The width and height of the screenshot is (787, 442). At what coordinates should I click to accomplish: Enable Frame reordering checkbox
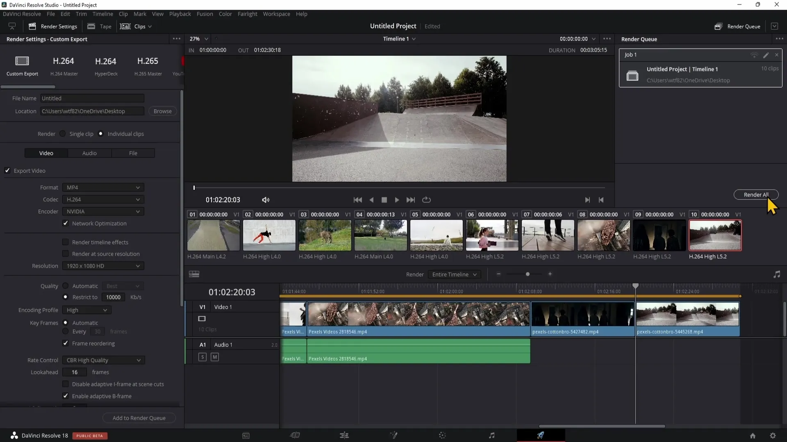point(66,343)
